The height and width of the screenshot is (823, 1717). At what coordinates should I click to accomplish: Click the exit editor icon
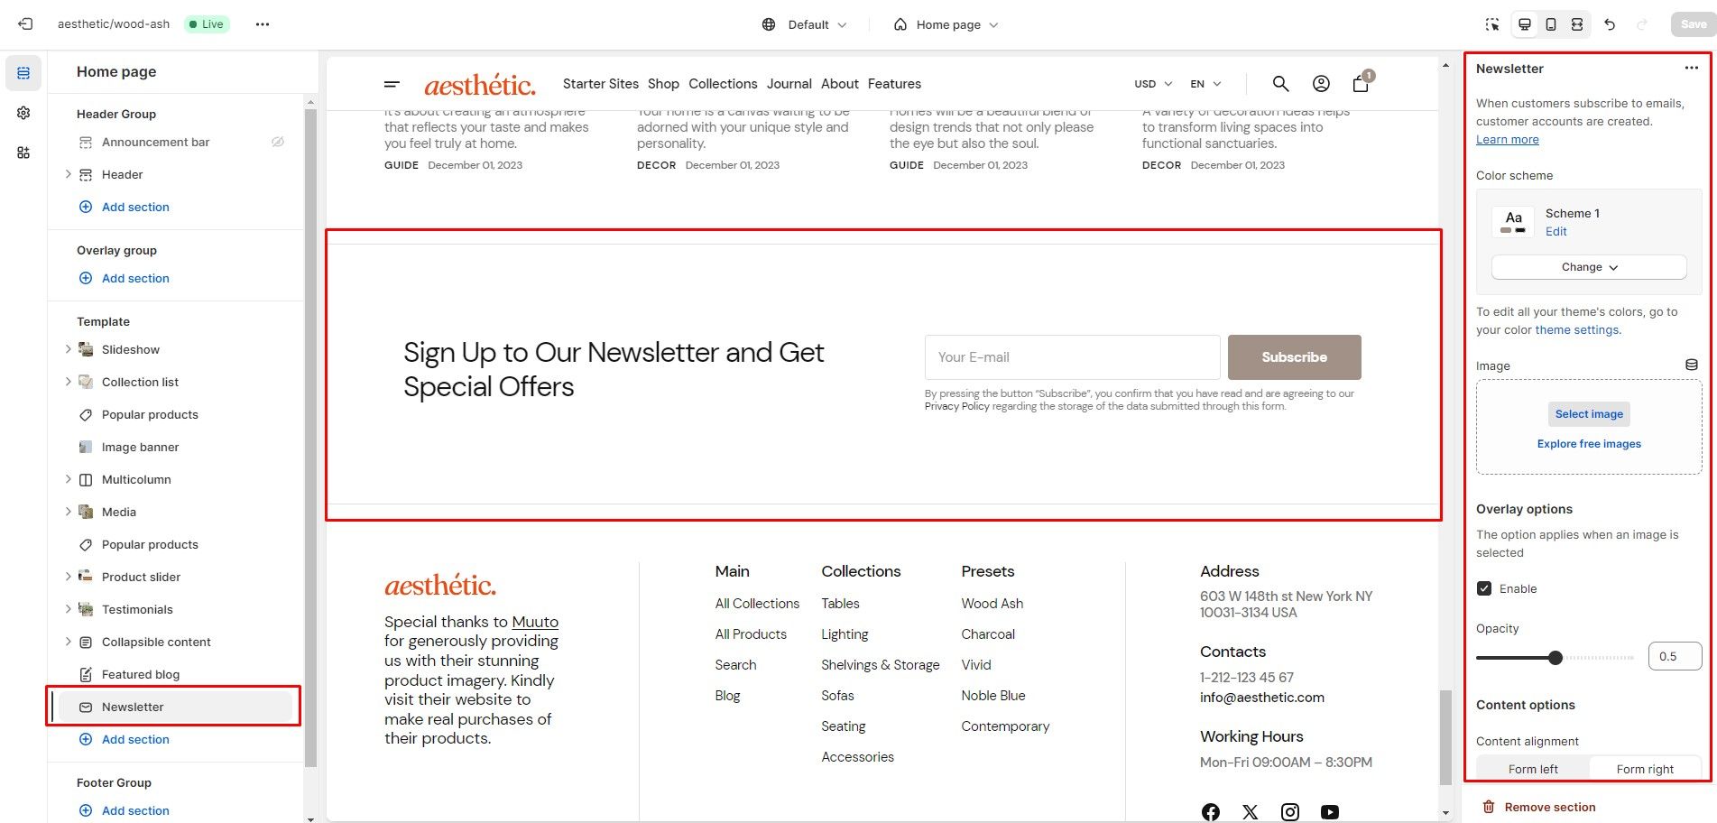click(25, 24)
